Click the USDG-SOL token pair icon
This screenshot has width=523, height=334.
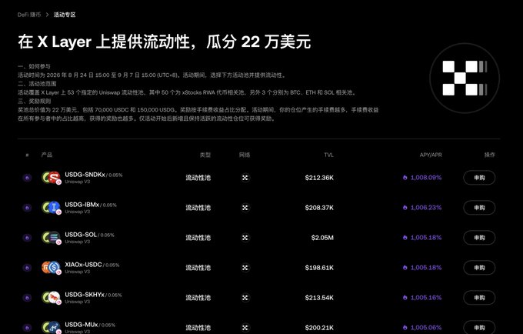52,238
